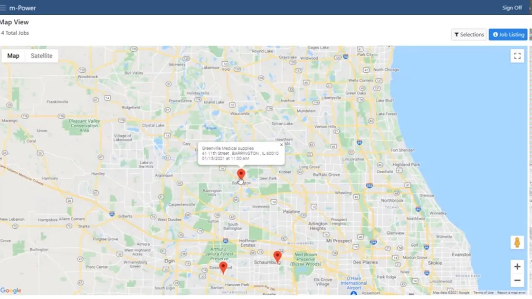Click the Hoffman Estates map label
532x299 pixels.
click(x=247, y=243)
